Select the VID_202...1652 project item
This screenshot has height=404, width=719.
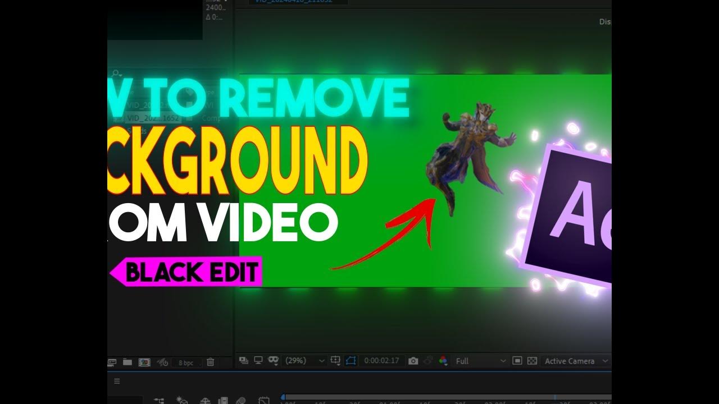pyautogui.click(x=153, y=118)
